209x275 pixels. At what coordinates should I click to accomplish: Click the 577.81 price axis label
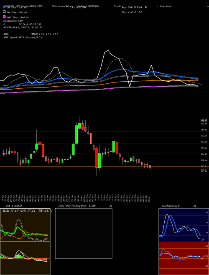[x=204, y=148]
